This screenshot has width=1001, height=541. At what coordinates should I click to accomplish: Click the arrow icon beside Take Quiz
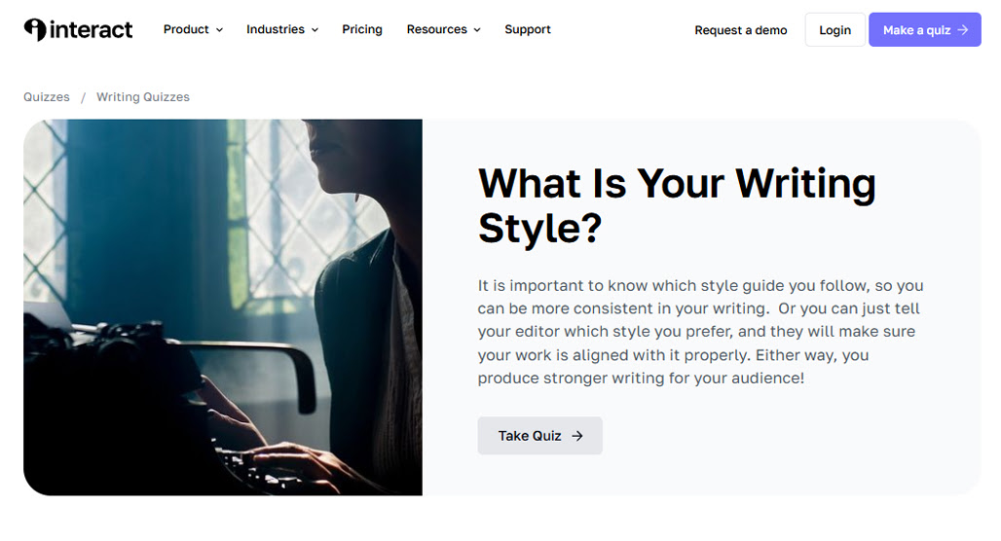click(x=577, y=436)
